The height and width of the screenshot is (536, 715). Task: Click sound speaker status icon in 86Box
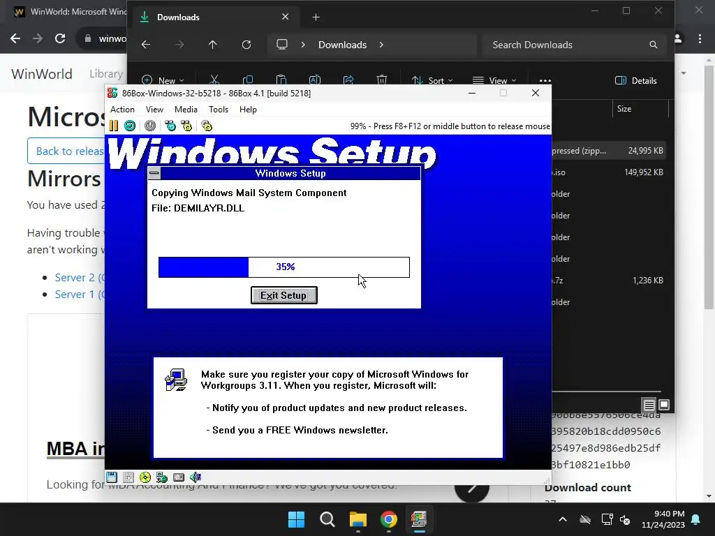196,477
